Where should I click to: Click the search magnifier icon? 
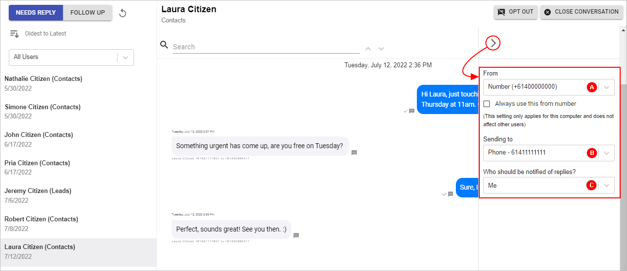pyautogui.click(x=164, y=45)
